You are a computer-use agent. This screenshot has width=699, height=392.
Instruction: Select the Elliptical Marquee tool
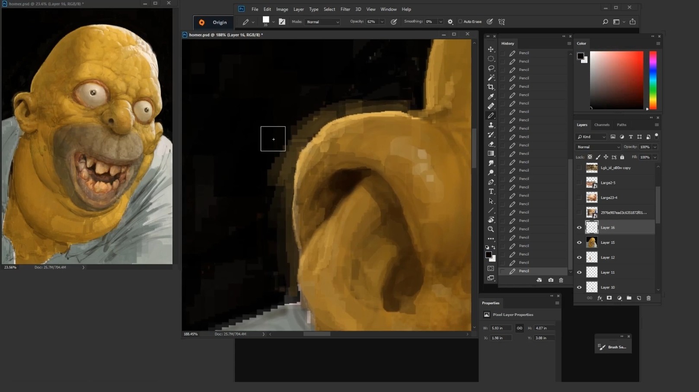[x=491, y=59]
